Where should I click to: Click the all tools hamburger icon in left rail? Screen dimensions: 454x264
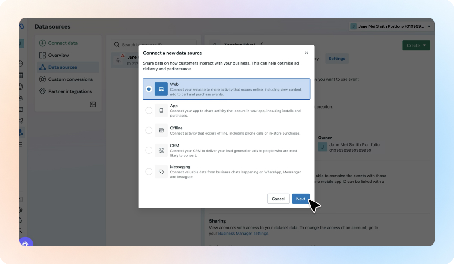coord(21,144)
